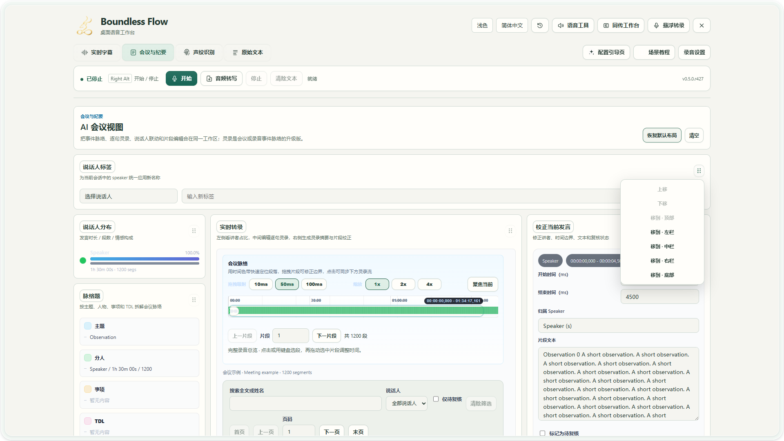Click the green timeline band
Viewport: 784px width, 441px height.
click(x=363, y=311)
